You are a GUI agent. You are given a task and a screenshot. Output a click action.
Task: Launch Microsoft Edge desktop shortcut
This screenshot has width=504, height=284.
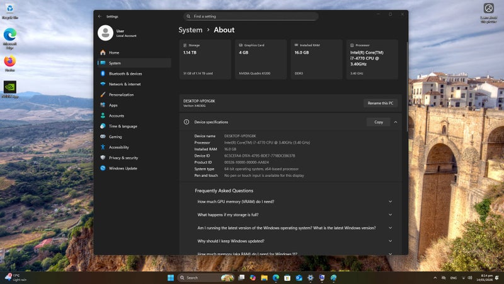point(10,38)
